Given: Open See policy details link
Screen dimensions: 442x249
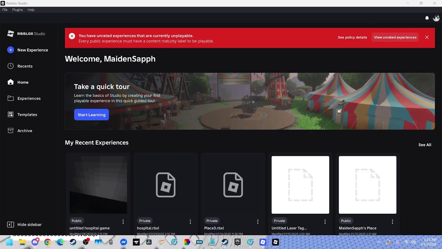Looking at the screenshot, I should tap(352, 37).
